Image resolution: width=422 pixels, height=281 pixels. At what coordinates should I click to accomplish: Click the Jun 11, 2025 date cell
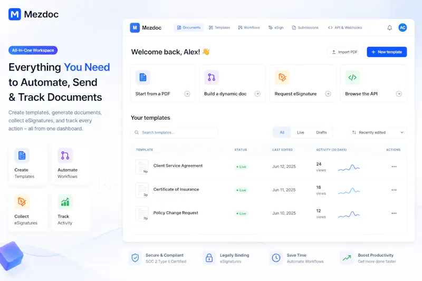tap(284, 190)
